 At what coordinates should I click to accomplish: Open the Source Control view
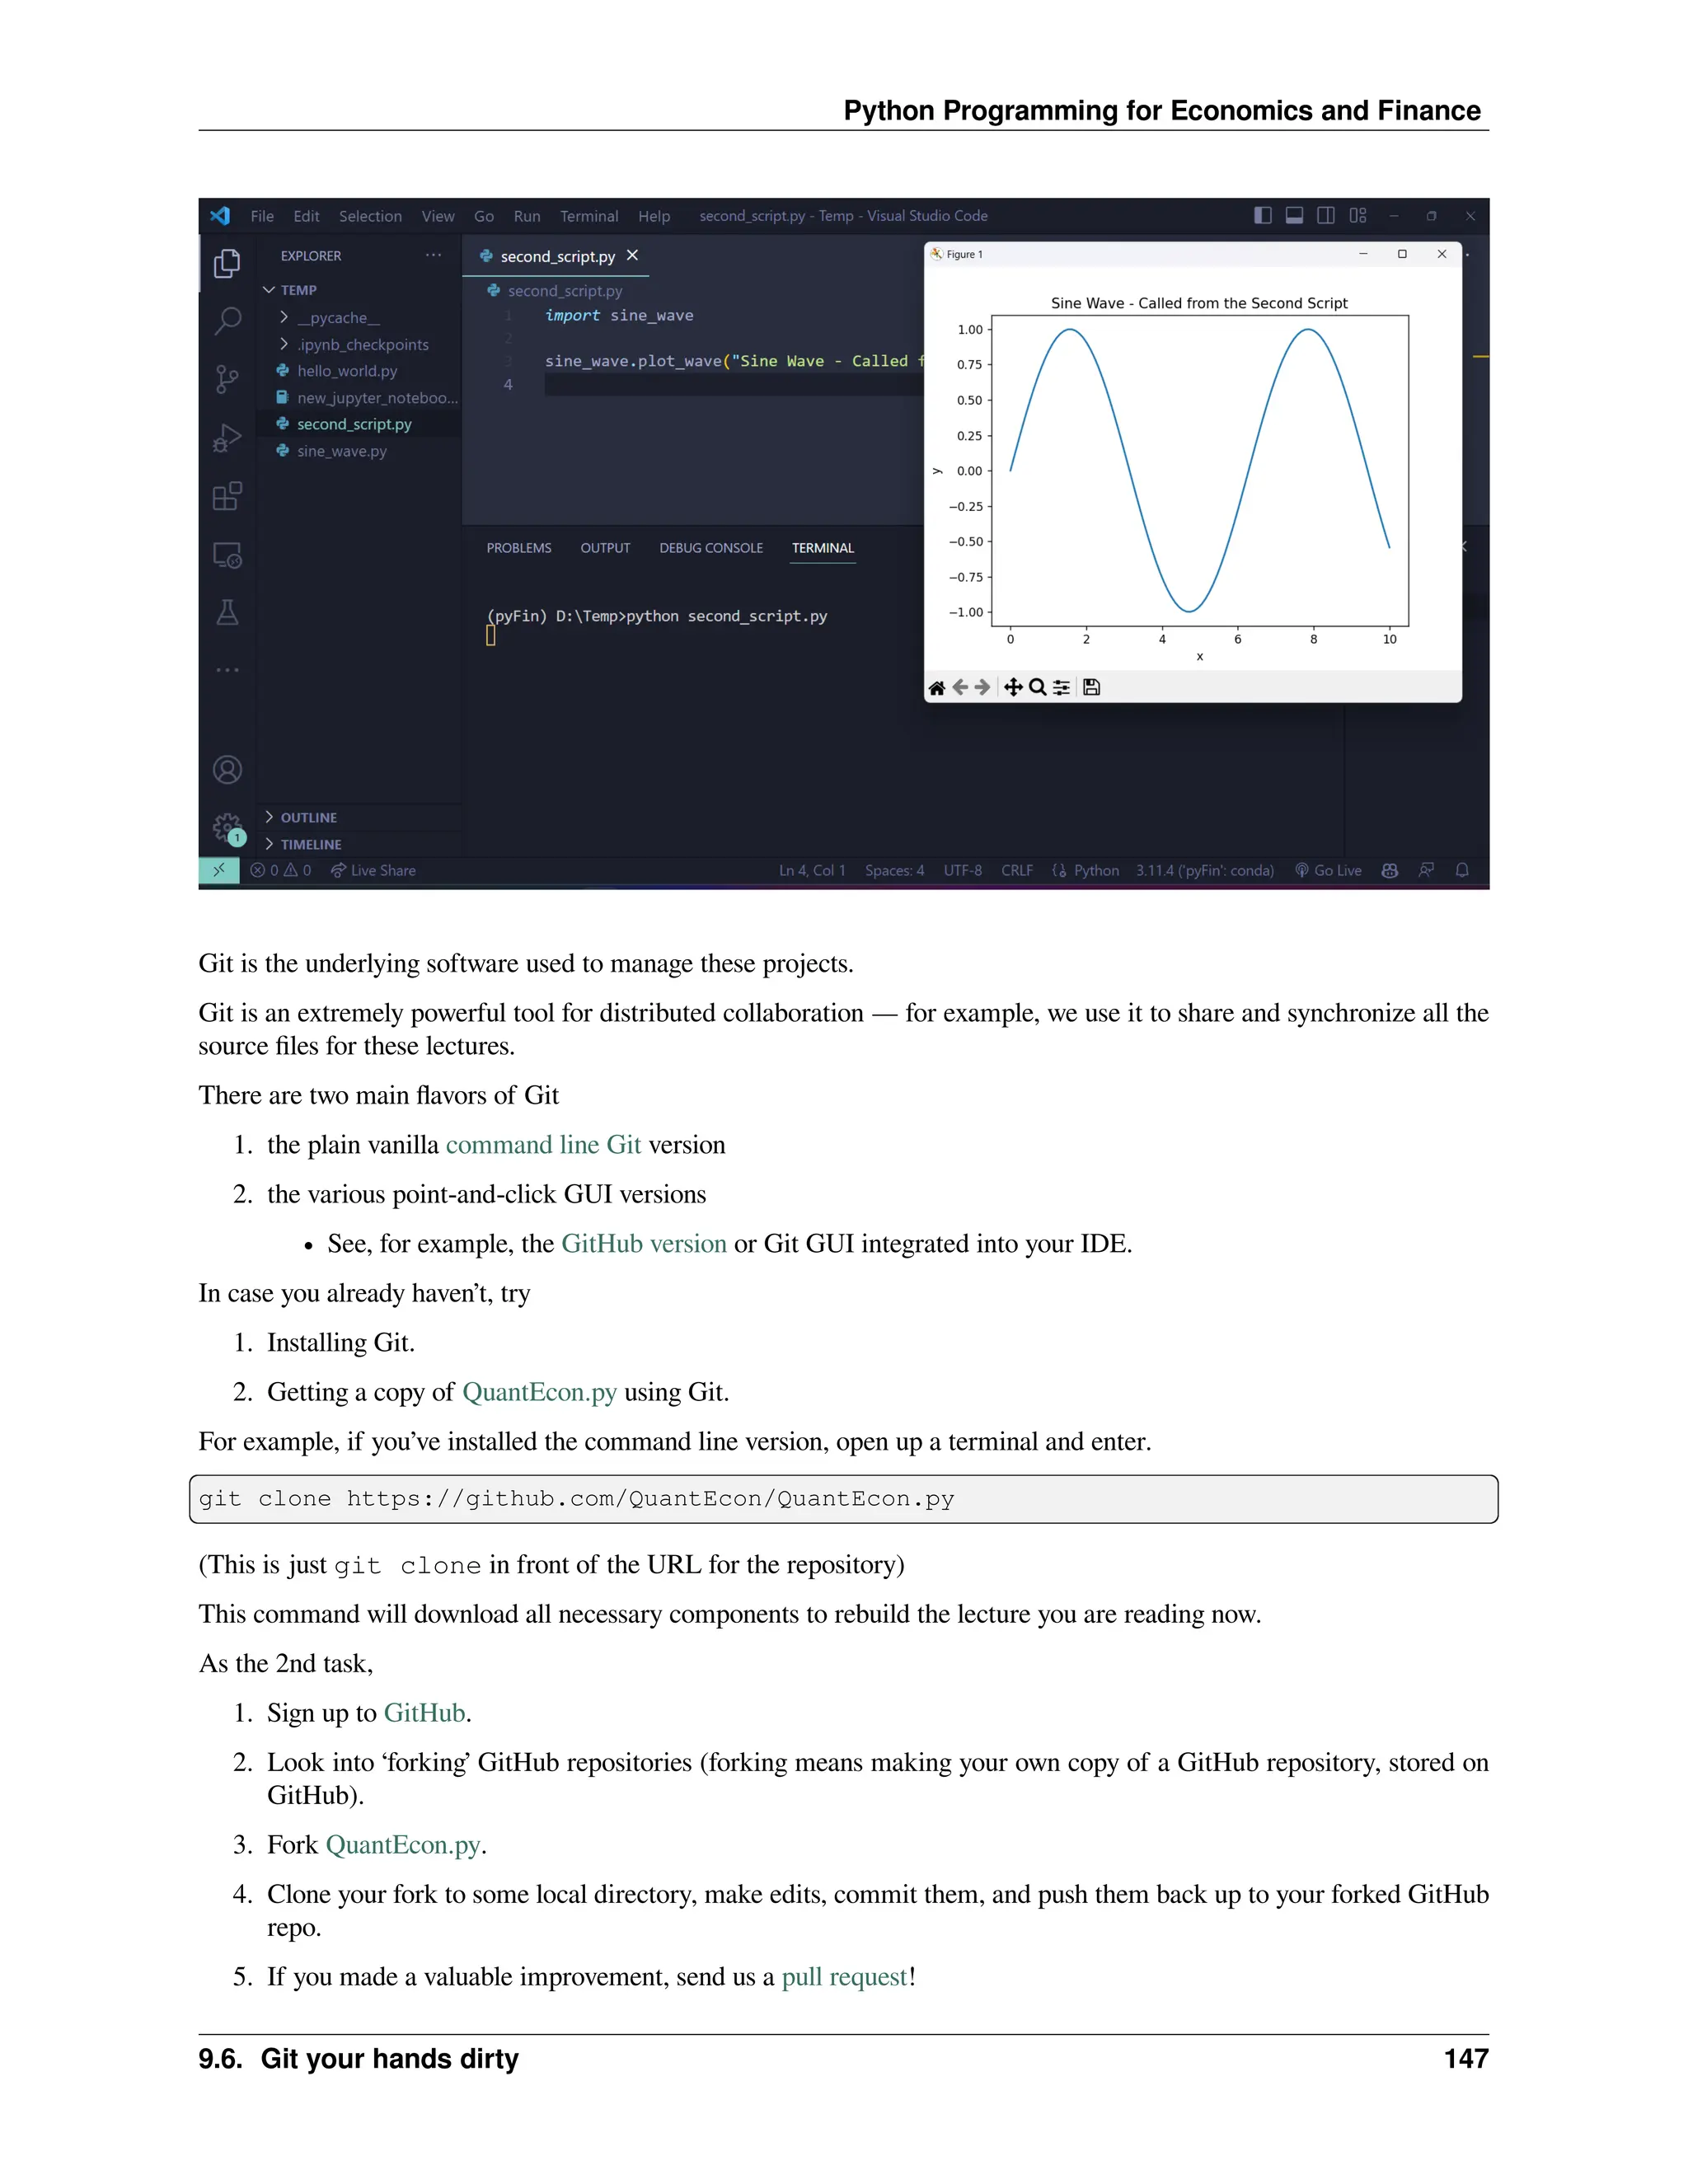click(x=227, y=379)
